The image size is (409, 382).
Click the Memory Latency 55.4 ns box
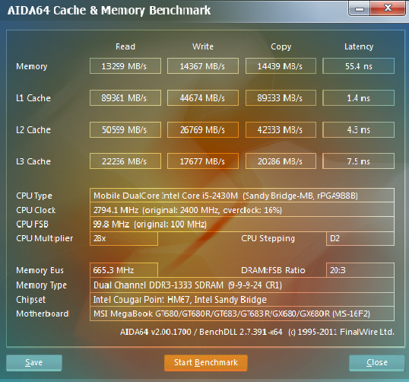pos(358,66)
